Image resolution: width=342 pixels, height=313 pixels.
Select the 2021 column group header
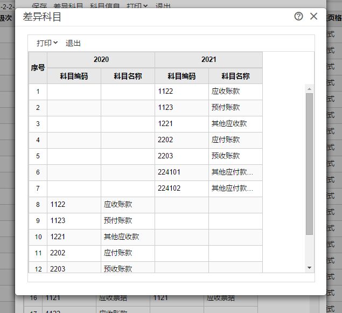click(209, 60)
